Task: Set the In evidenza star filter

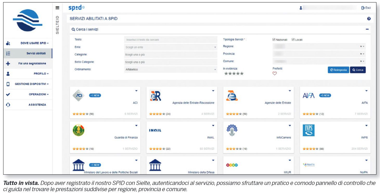Action: tap(234, 74)
